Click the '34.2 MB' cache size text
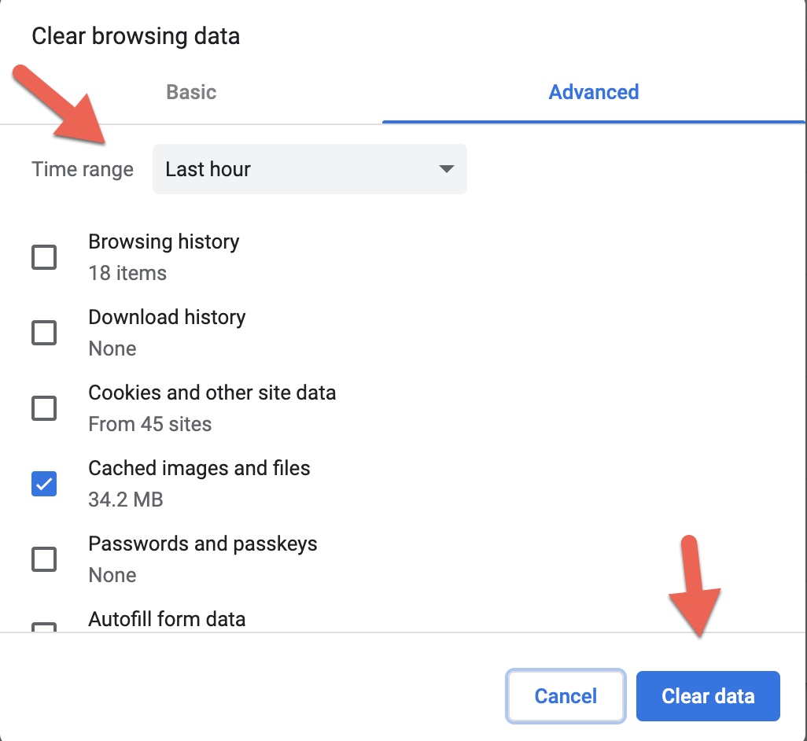The image size is (807, 741). (x=126, y=500)
